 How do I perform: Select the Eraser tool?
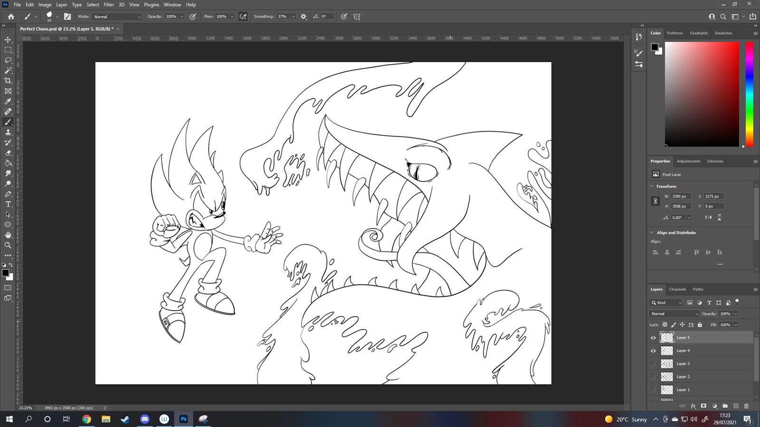(8, 153)
